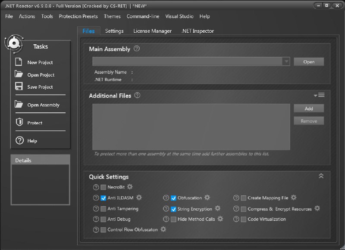Click help icon beside Anti Tampering
The width and height of the screenshot is (345, 250).
point(96,209)
